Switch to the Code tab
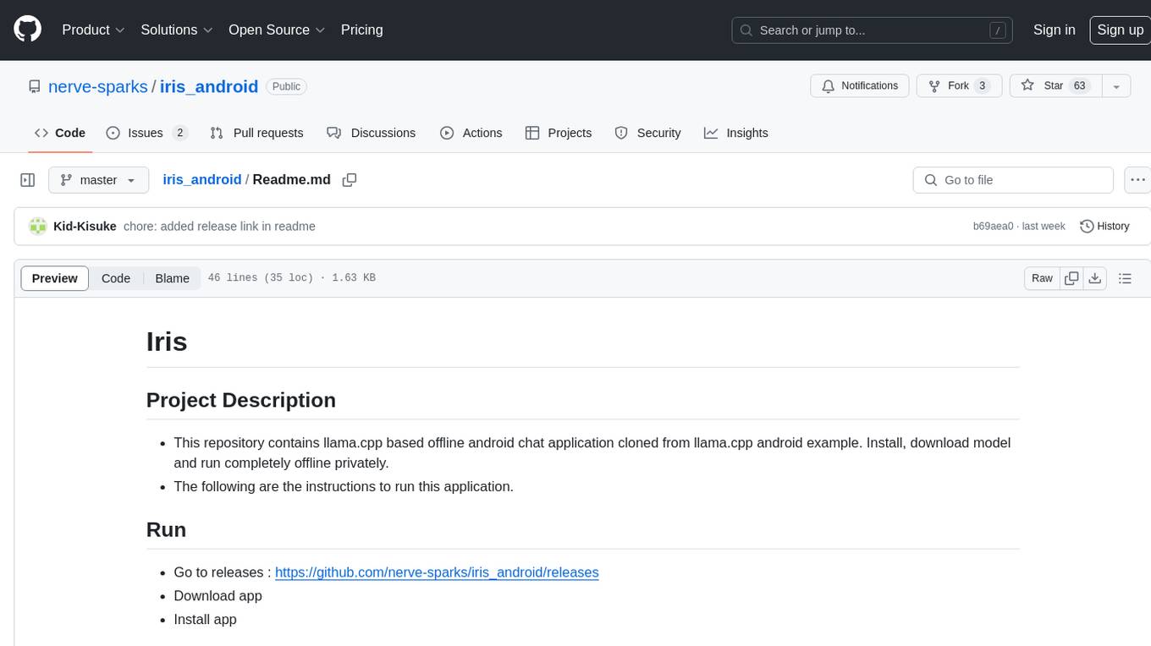1151x646 pixels. pos(59,133)
